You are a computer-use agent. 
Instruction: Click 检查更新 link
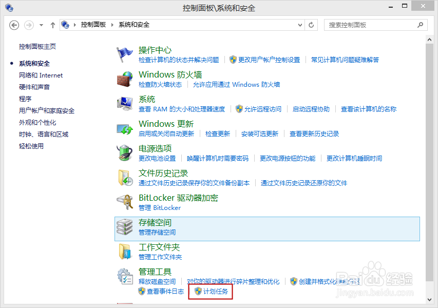218,134
